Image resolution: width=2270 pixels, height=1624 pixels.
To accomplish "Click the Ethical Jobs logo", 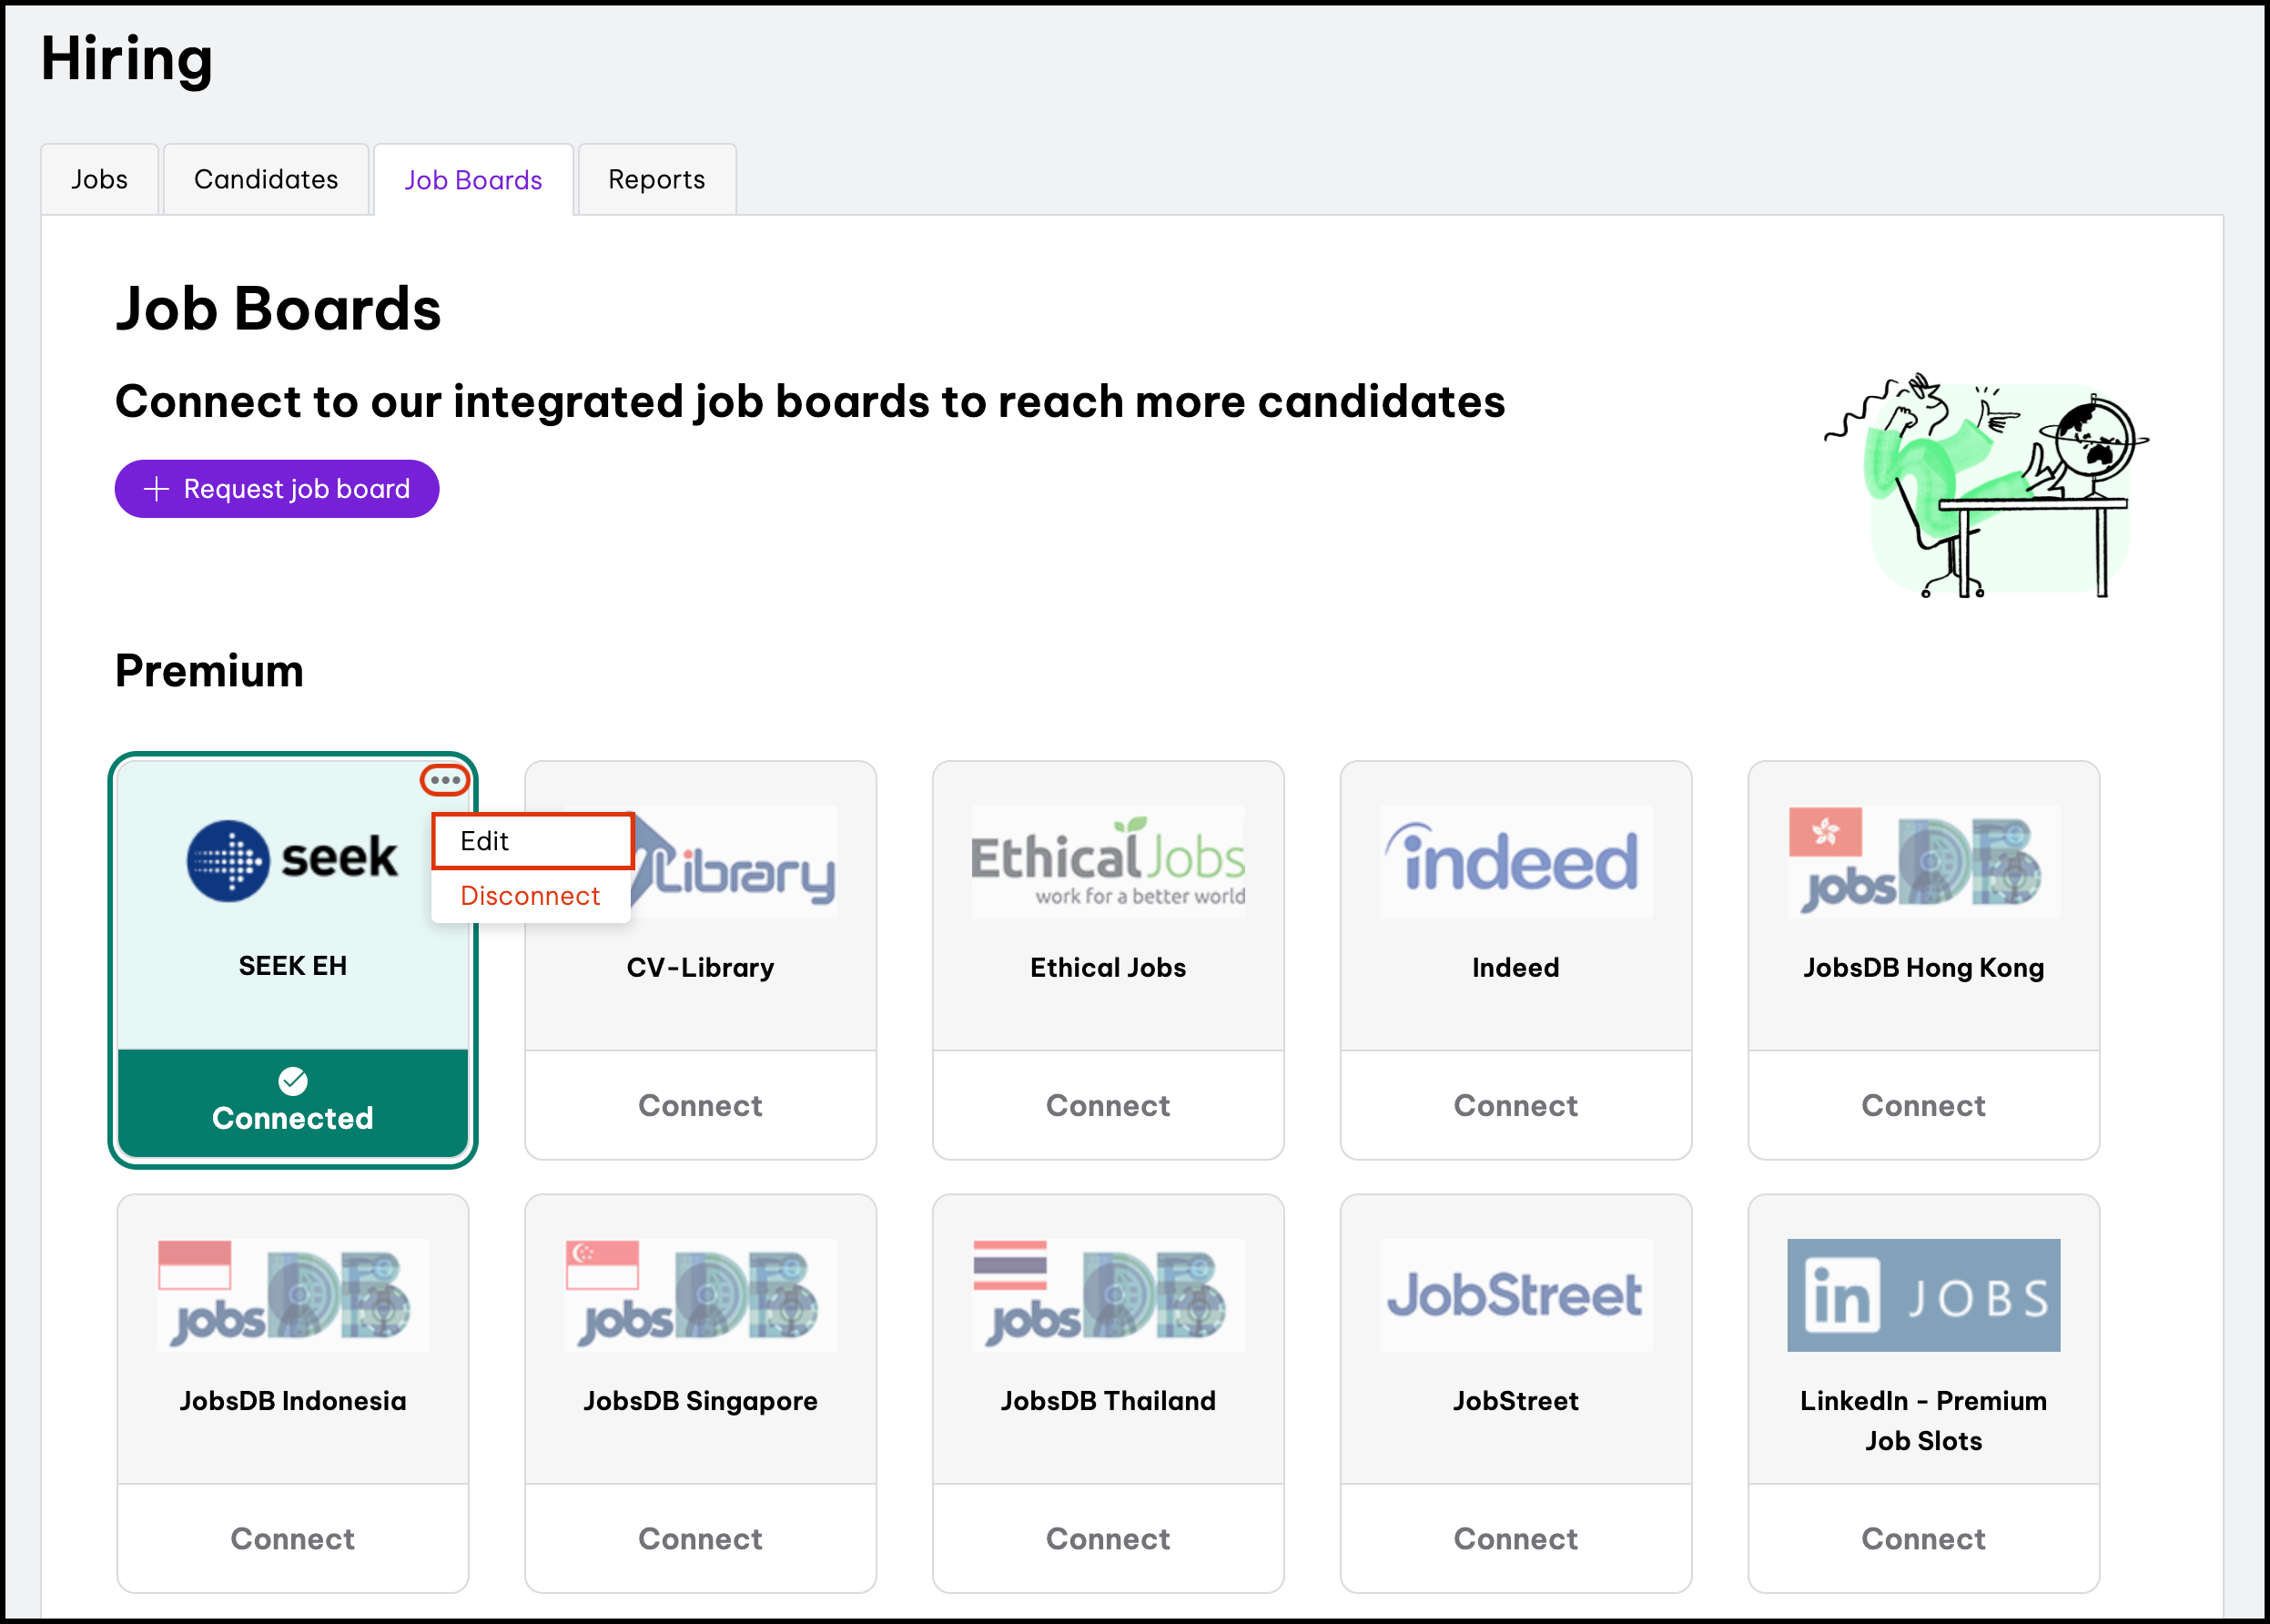I will (1108, 862).
